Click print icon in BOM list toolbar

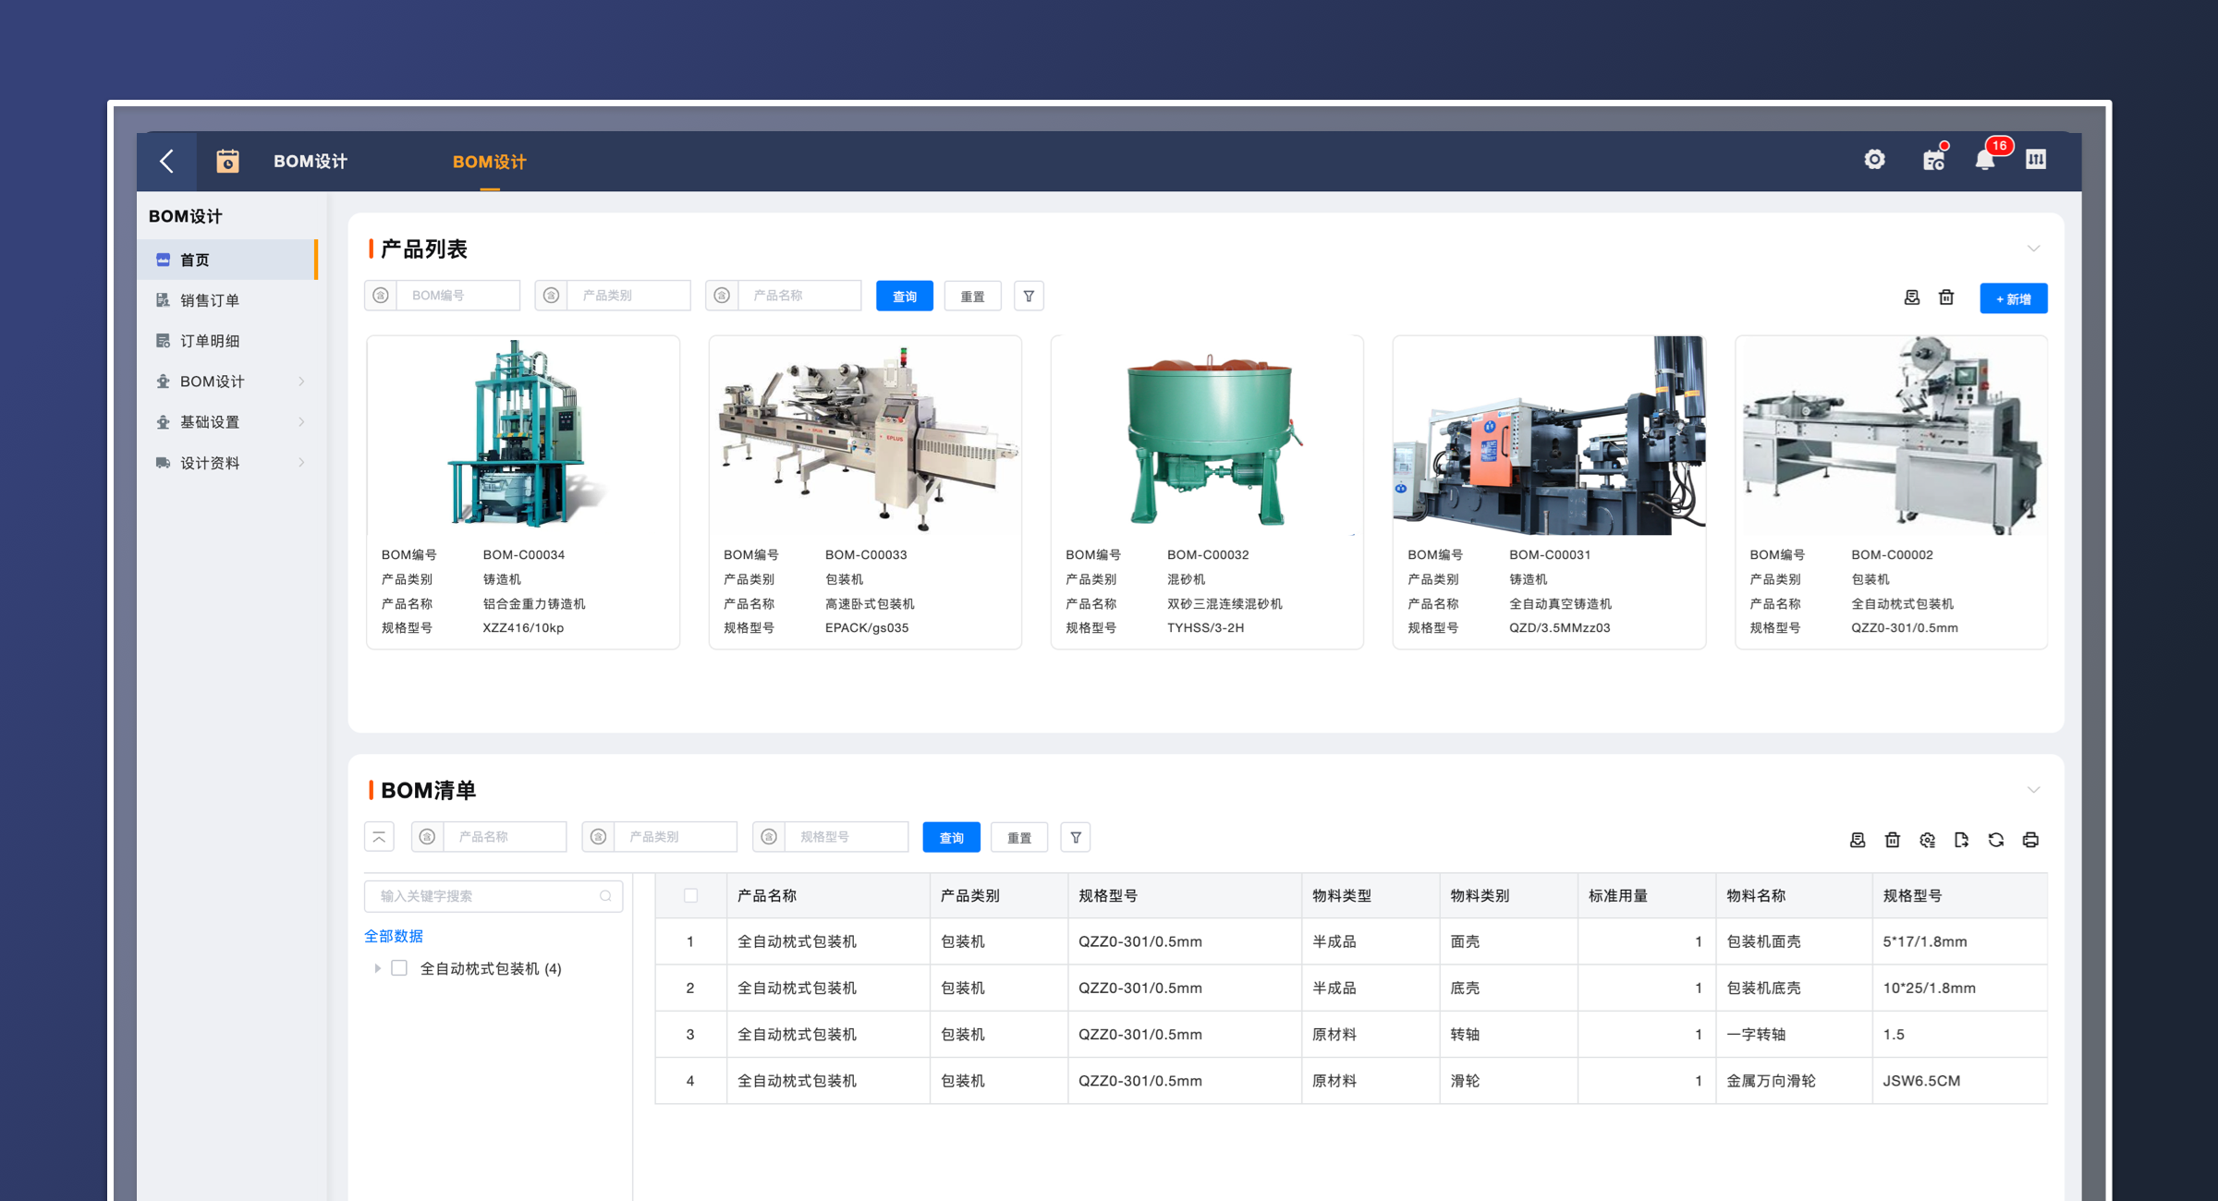[2030, 840]
